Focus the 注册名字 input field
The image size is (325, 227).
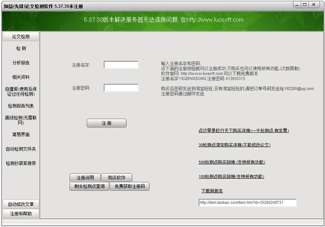tap(121, 65)
